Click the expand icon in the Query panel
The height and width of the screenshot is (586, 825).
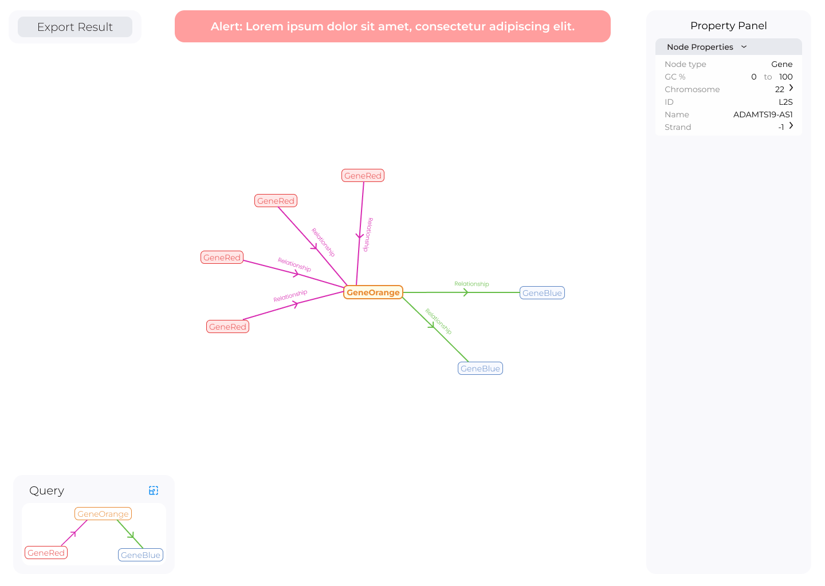click(x=154, y=490)
